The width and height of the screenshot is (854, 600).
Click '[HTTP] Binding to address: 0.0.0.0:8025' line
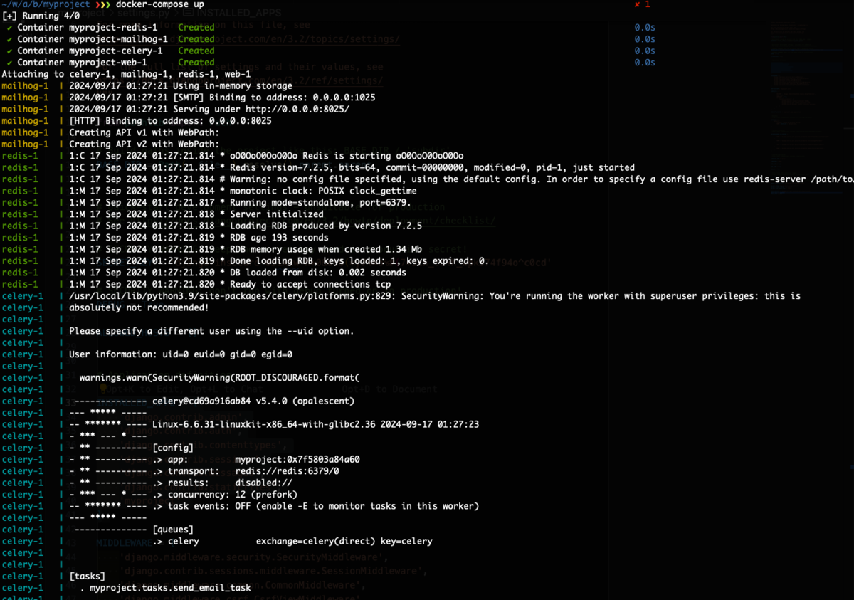[x=170, y=121]
